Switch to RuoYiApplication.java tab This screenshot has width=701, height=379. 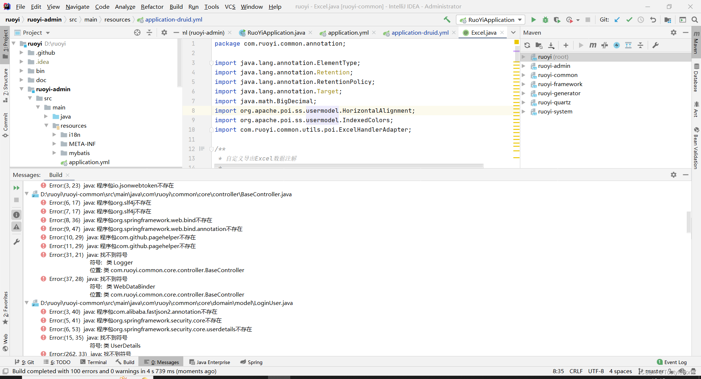pos(276,32)
